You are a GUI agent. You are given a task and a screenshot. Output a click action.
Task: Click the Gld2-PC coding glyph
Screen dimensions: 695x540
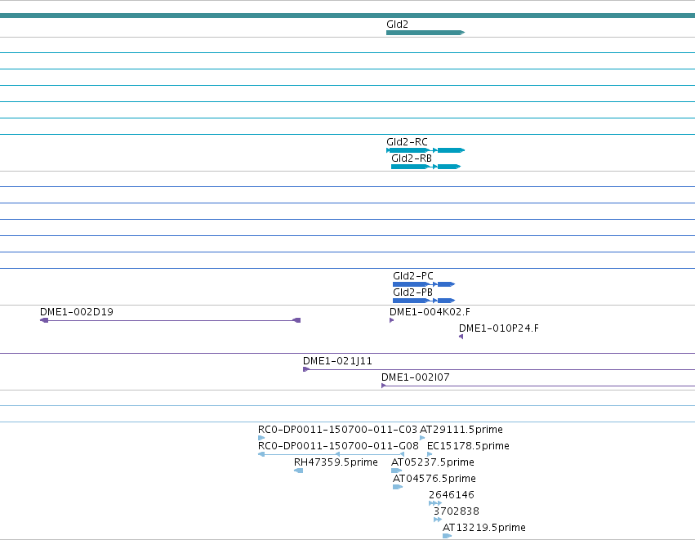point(424,284)
